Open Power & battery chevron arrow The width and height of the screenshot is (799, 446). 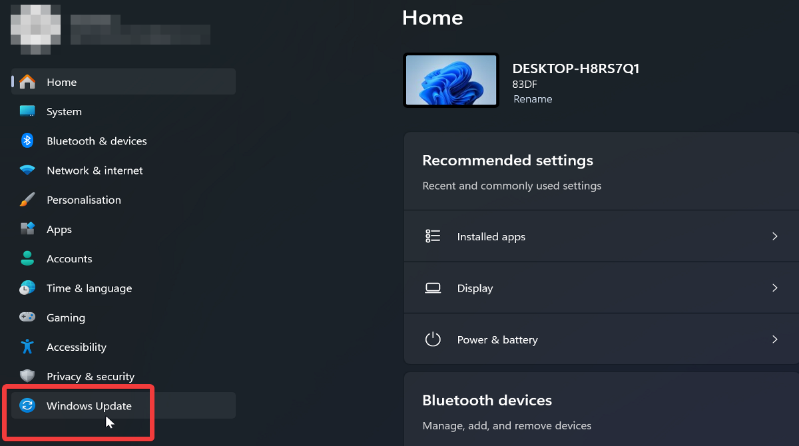click(x=774, y=339)
